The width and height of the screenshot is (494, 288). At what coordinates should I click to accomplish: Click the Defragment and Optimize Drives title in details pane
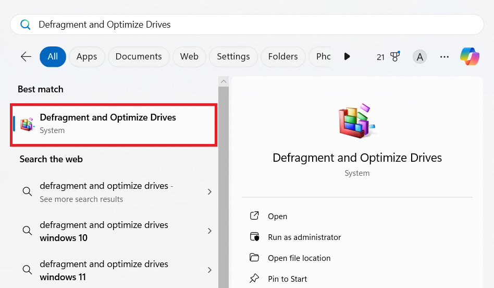(x=357, y=158)
